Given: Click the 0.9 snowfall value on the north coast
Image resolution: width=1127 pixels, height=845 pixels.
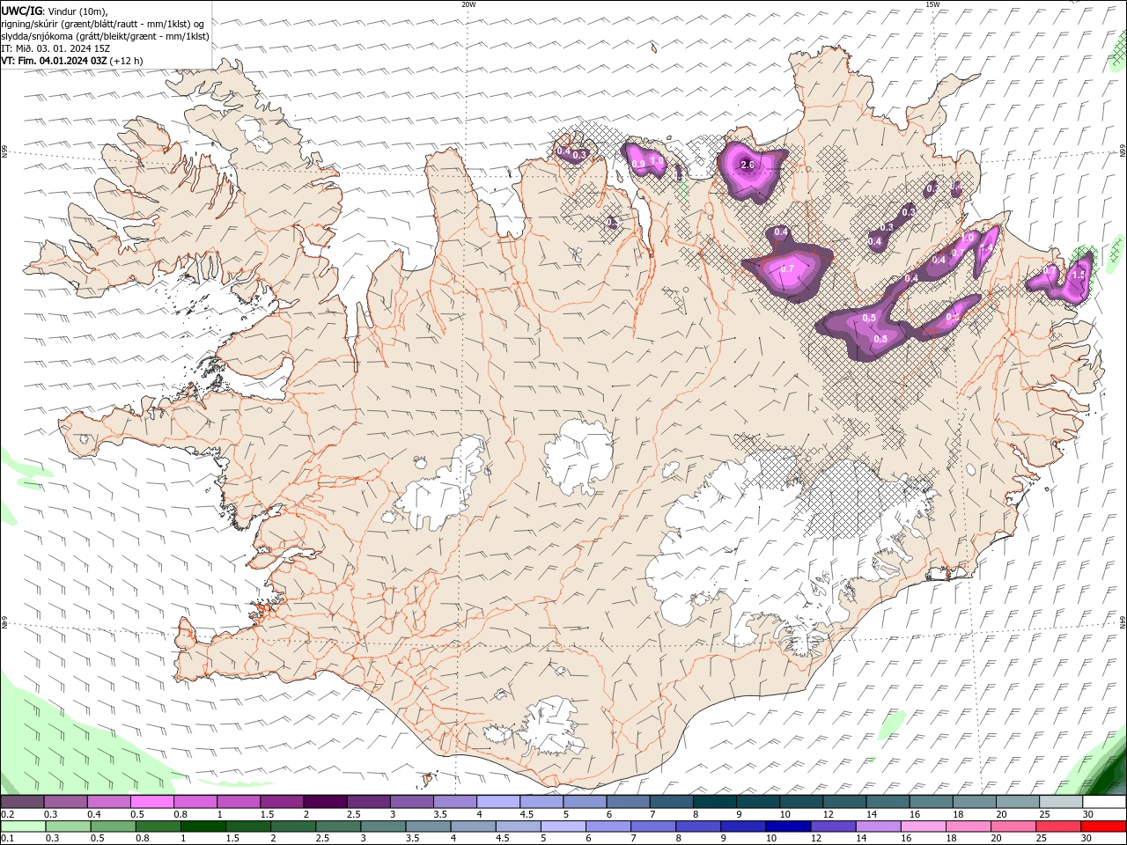Looking at the screenshot, I should pos(638,164).
